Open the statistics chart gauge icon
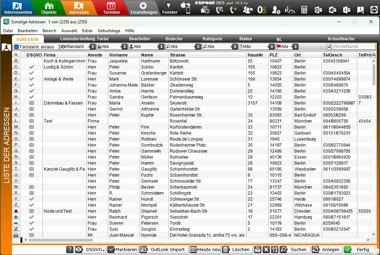380x255 pixels. point(290,10)
